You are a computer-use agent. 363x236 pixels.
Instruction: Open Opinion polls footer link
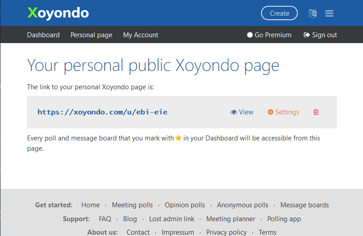click(185, 205)
